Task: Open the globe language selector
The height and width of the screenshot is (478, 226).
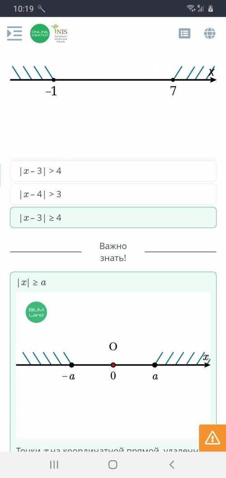Action: [210, 34]
